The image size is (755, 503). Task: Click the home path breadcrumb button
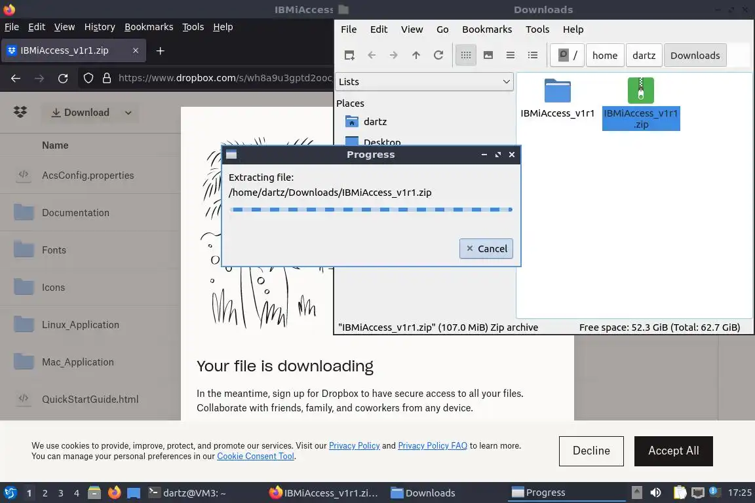605,56
